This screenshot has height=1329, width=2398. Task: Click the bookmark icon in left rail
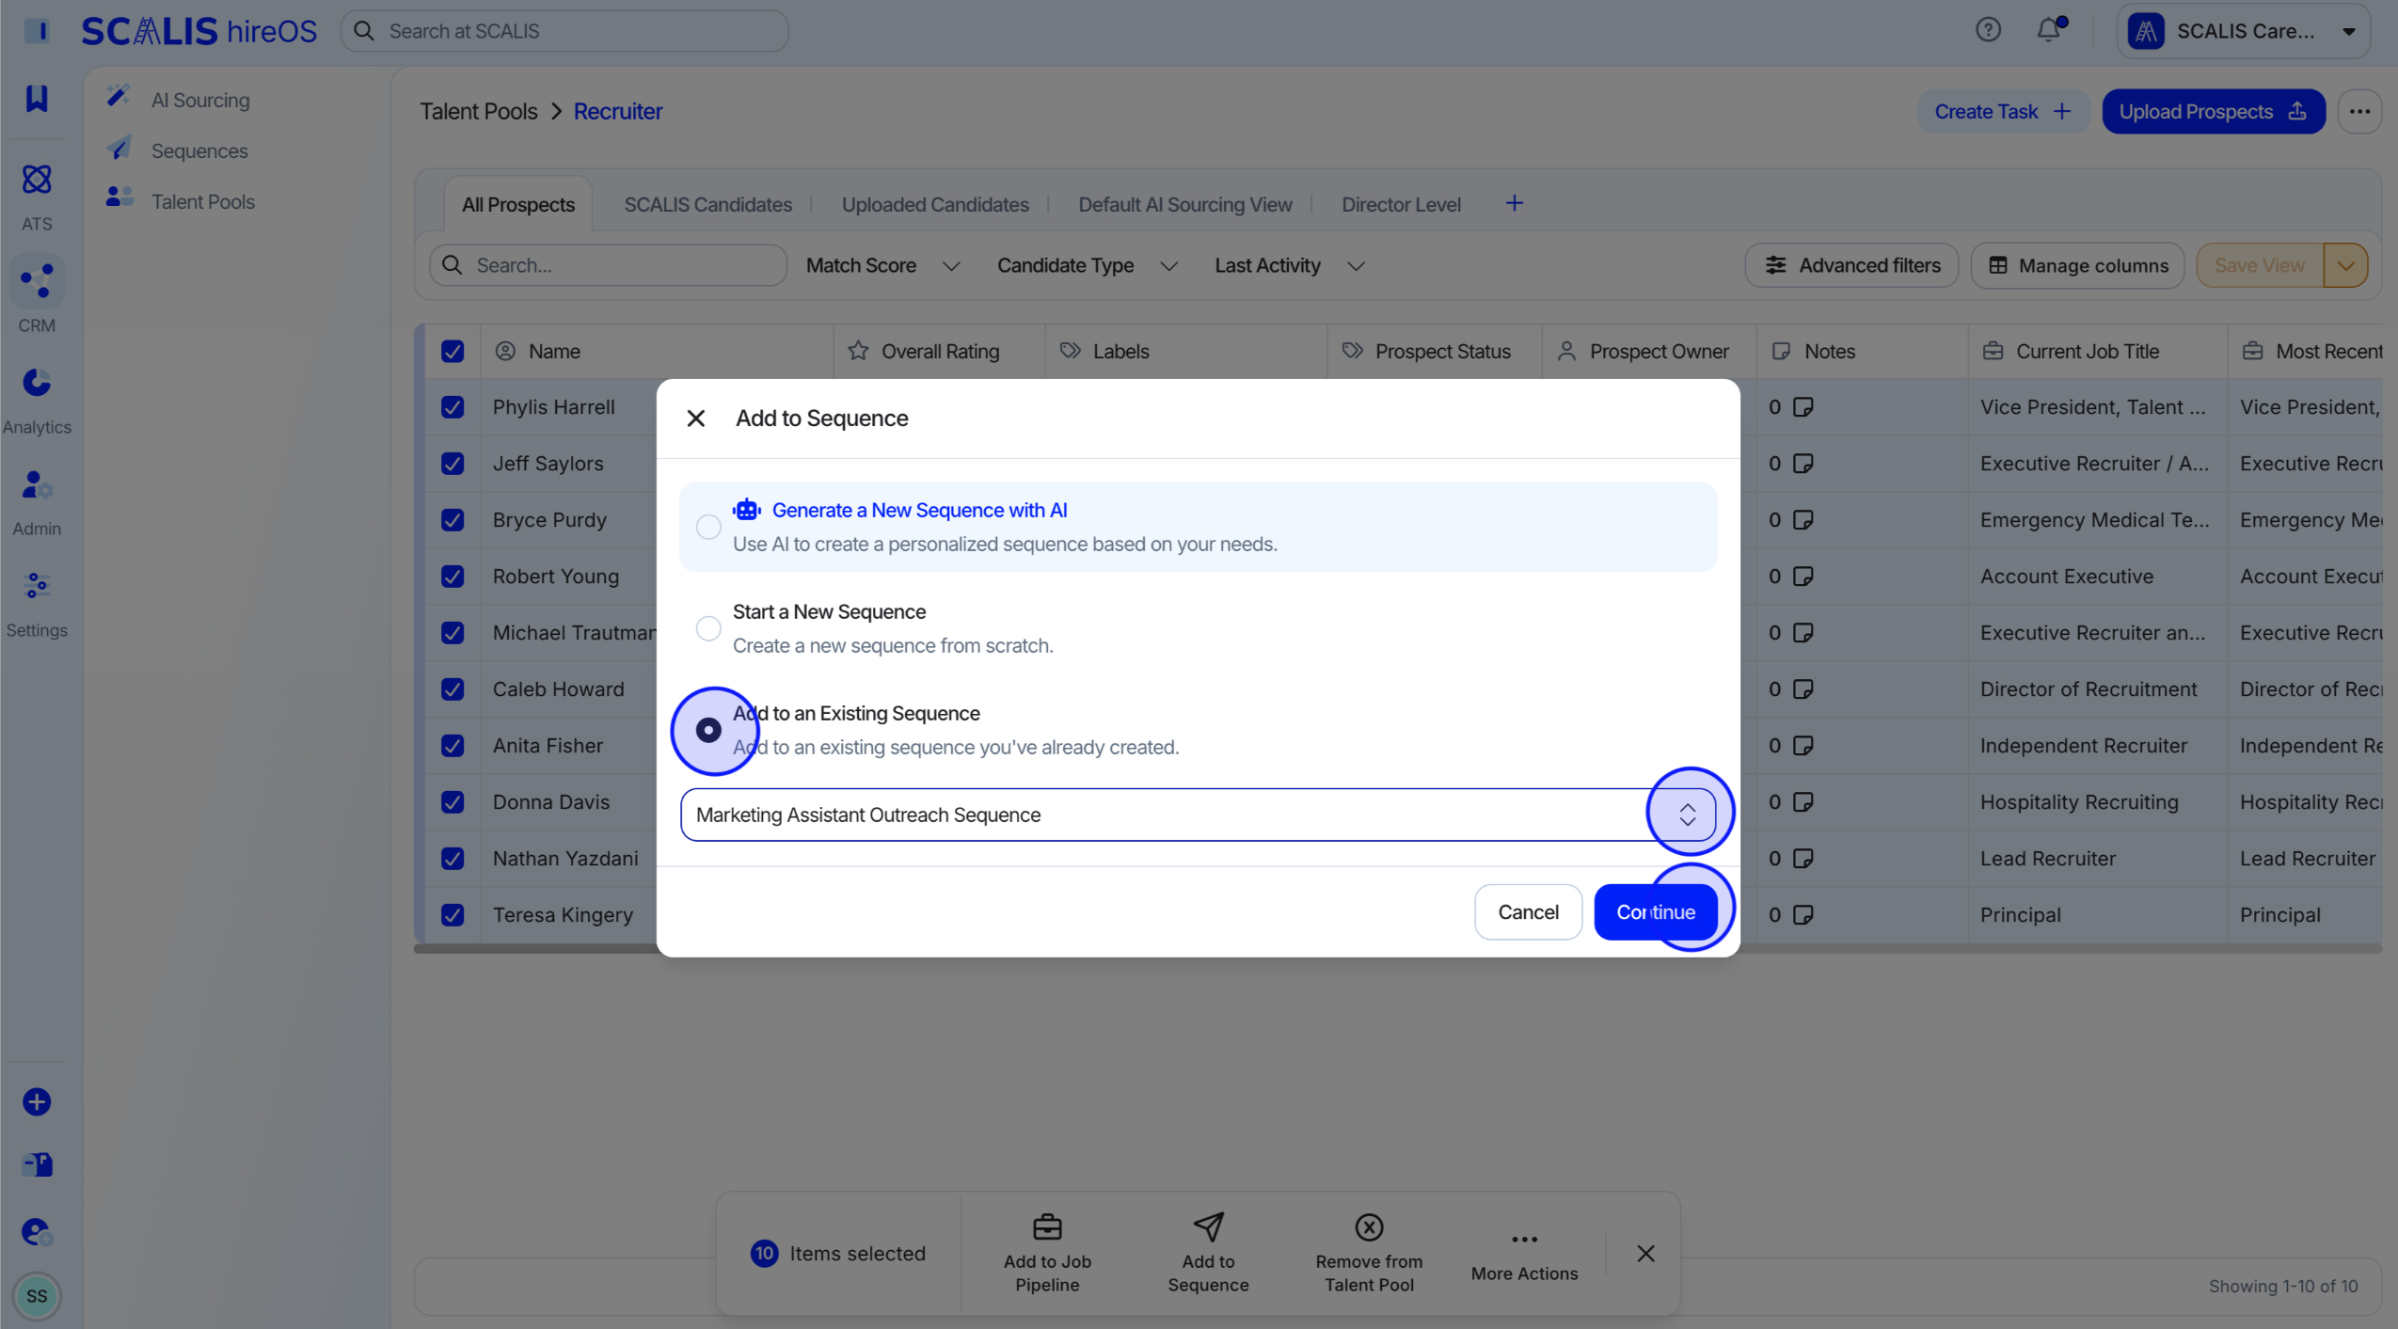[x=37, y=98]
